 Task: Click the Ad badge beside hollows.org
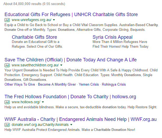pos(7,102)
